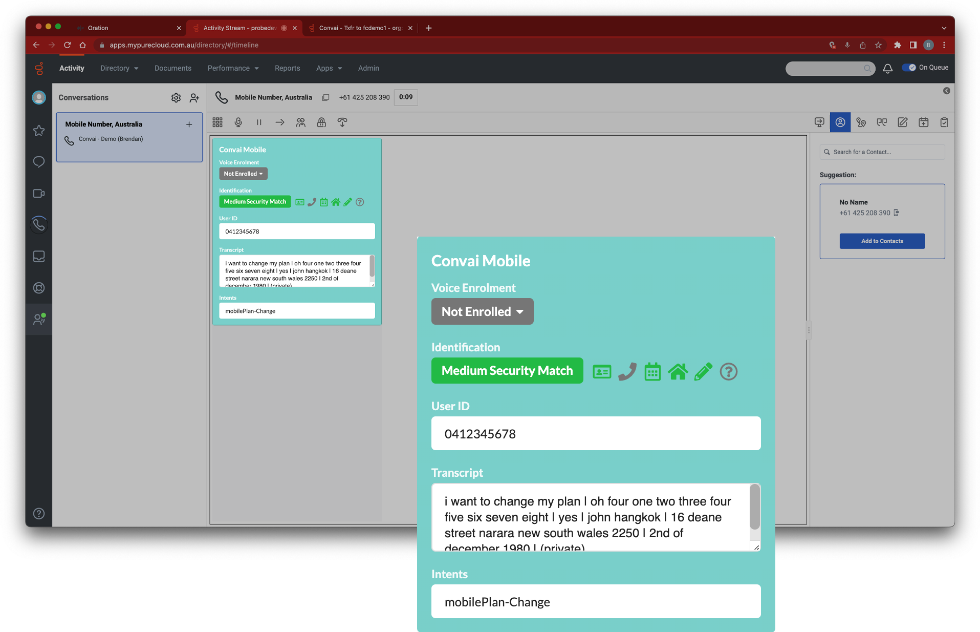Toggle the contact profile panel icon
Viewport: 980px width, 632px height.
tap(840, 122)
